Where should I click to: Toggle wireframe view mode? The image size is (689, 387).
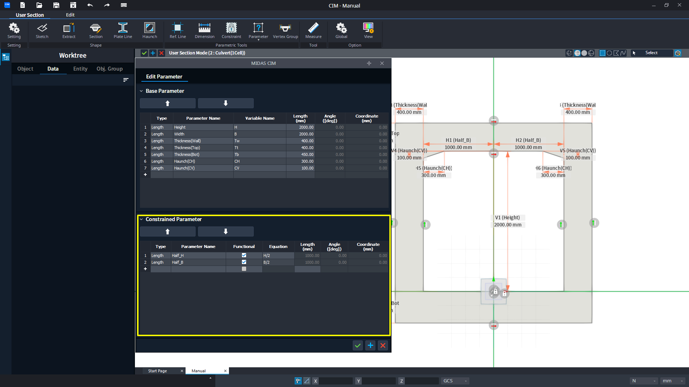pos(591,53)
